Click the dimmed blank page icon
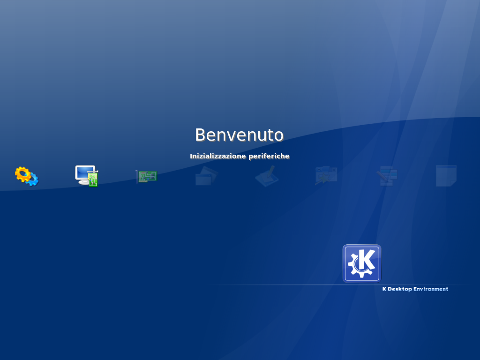 point(446,176)
